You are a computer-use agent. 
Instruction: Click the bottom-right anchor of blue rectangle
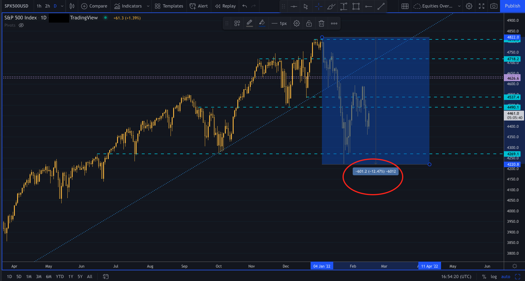pos(429,164)
